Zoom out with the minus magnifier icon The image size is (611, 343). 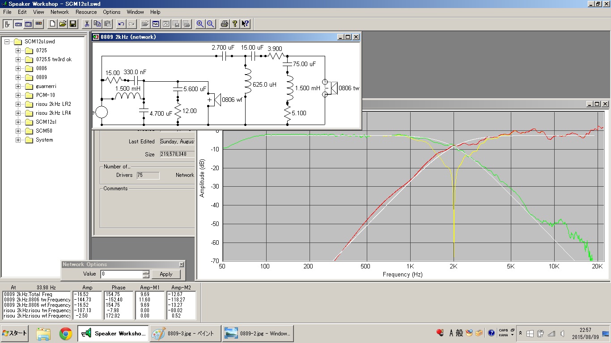coord(211,24)
